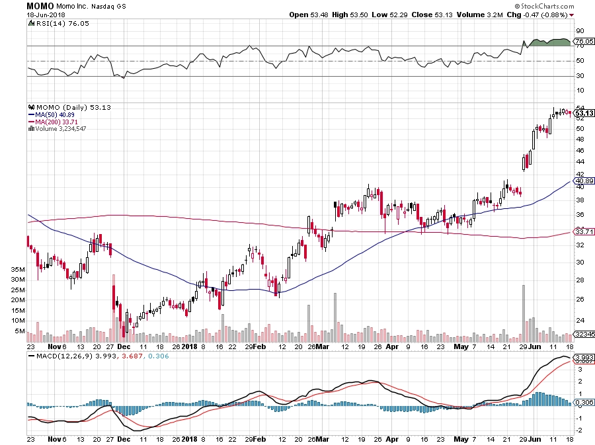Click the 'Close 53.13' quote value
595x445 pixels.
pyautogui.click(x=432, y=15)
